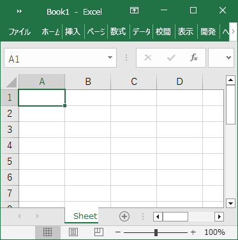Select column D header
This screenshot has width=238, height=240.
click(180, 82)
